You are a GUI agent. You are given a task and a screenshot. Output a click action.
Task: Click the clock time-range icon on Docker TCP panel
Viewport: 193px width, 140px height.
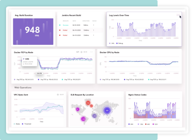click(81, 52)
